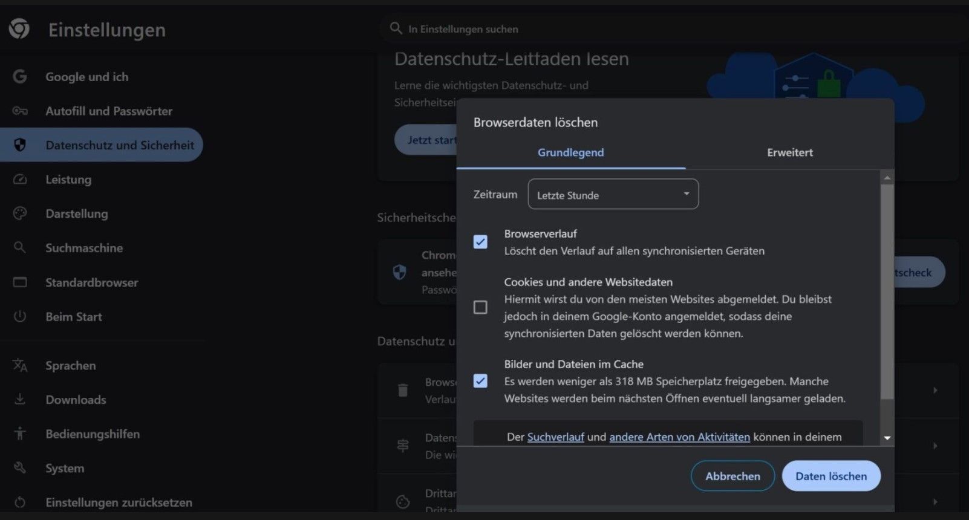Switch to the Erweitert tab

coord(790,152)
